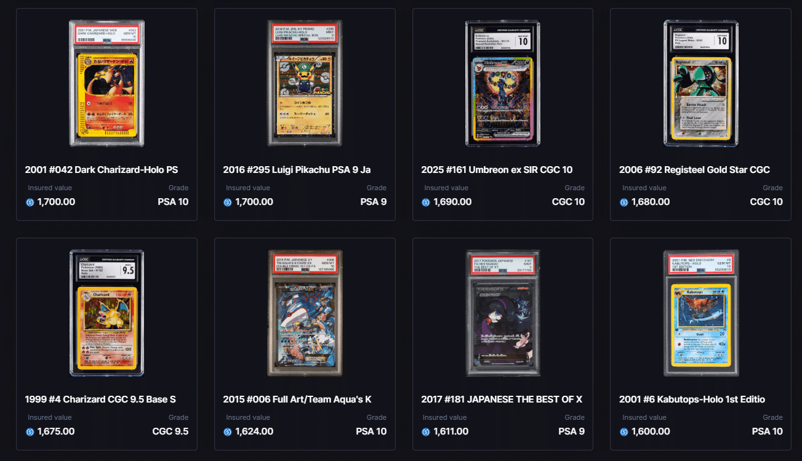Open the Team Aqua's Kyogre card image

pyautogui.click(x=305, y=313)
